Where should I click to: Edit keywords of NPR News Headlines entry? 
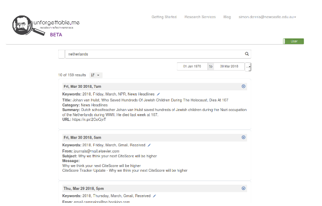click(158, 94)
